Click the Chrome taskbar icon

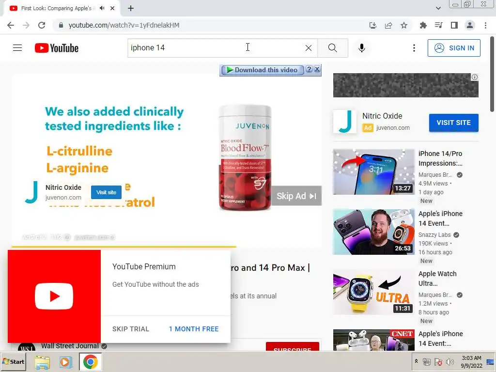(90, 362)
